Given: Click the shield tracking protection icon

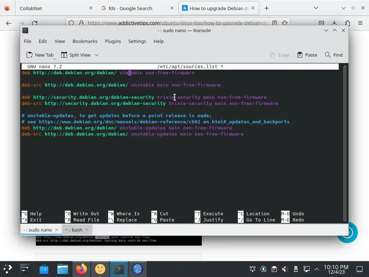Looking at the screenshot, I should [x=71, y=23].
